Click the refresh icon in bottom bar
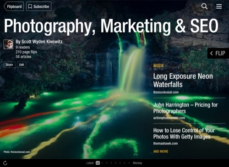This screenshot has height=167, width=229. [x=5, y=163]
